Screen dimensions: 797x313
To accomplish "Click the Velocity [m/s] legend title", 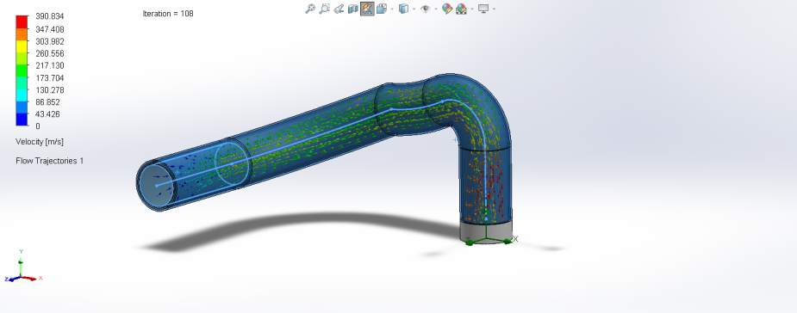I will [x=40, y=142].
